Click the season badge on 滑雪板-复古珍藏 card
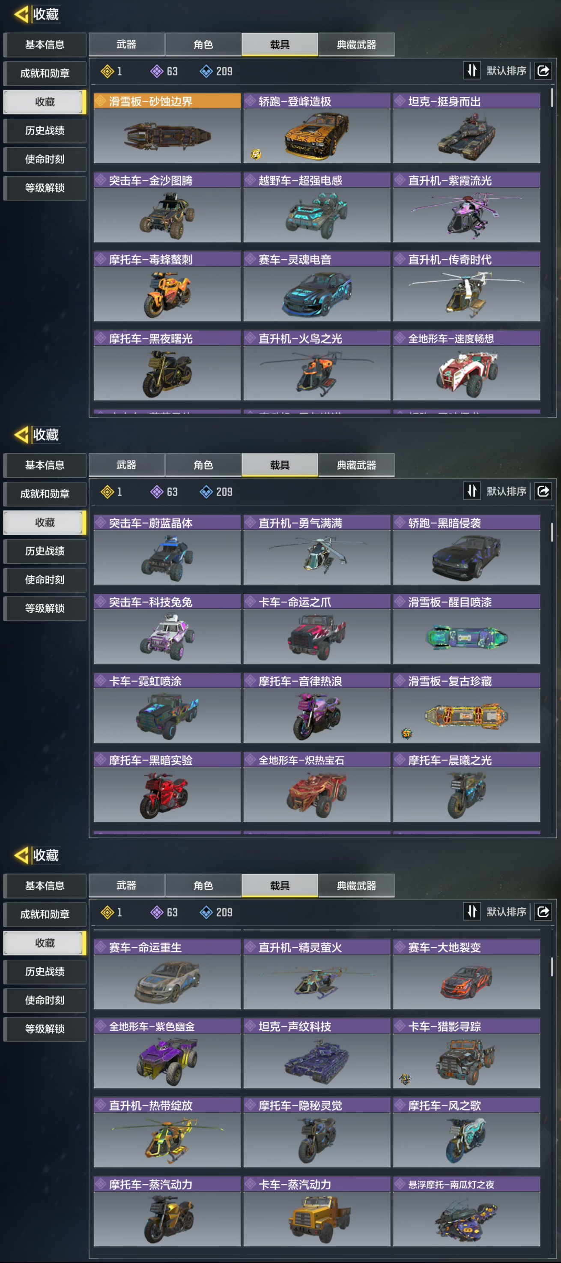The height and width of the screenshot is (1263, 561). pyautogui.click(x=406, y=733)
